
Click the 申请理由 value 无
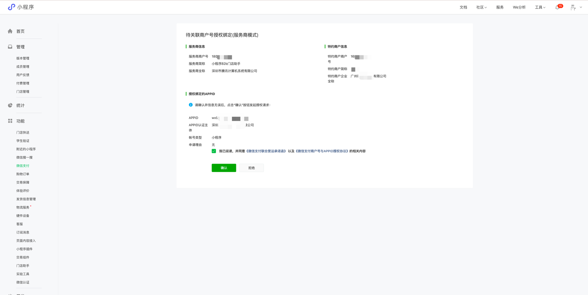pos(213,145)
